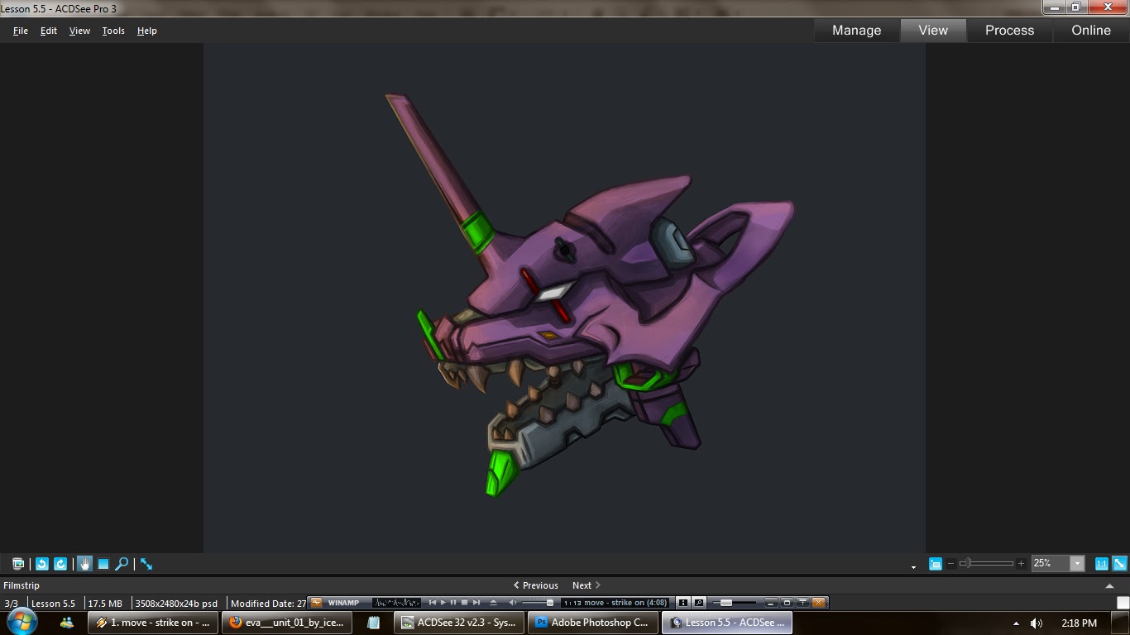Open ACDSee 32 v2.3 taskbar item
Viewport: 1130px width, 635px height.
coord(459,623)
